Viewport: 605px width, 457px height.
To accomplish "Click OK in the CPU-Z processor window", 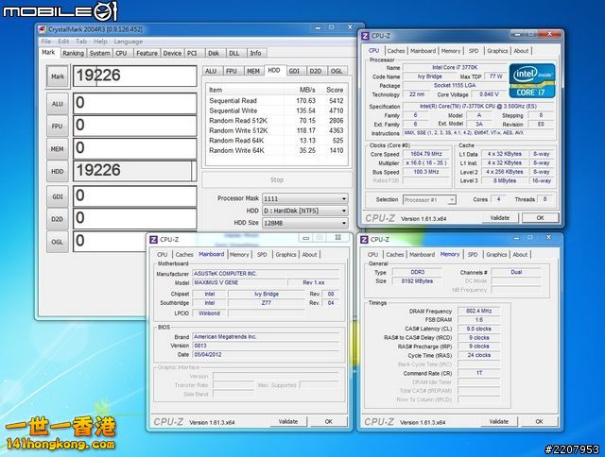I will [540, 217].
